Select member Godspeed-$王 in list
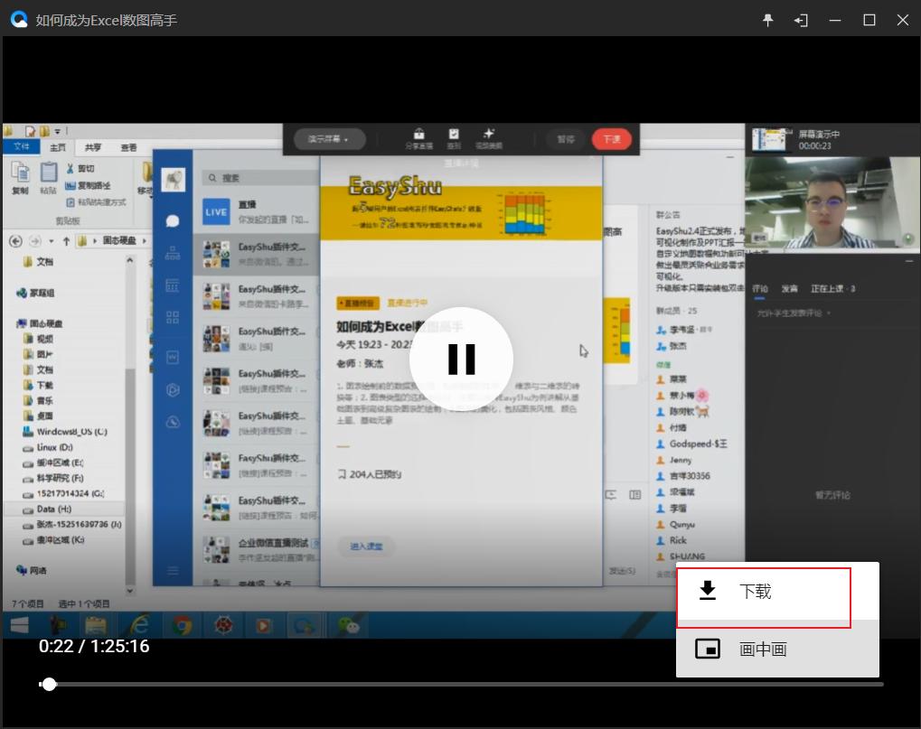 [x=692, y=444]
